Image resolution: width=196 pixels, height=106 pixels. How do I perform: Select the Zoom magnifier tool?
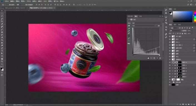click(x=2, y=61)
